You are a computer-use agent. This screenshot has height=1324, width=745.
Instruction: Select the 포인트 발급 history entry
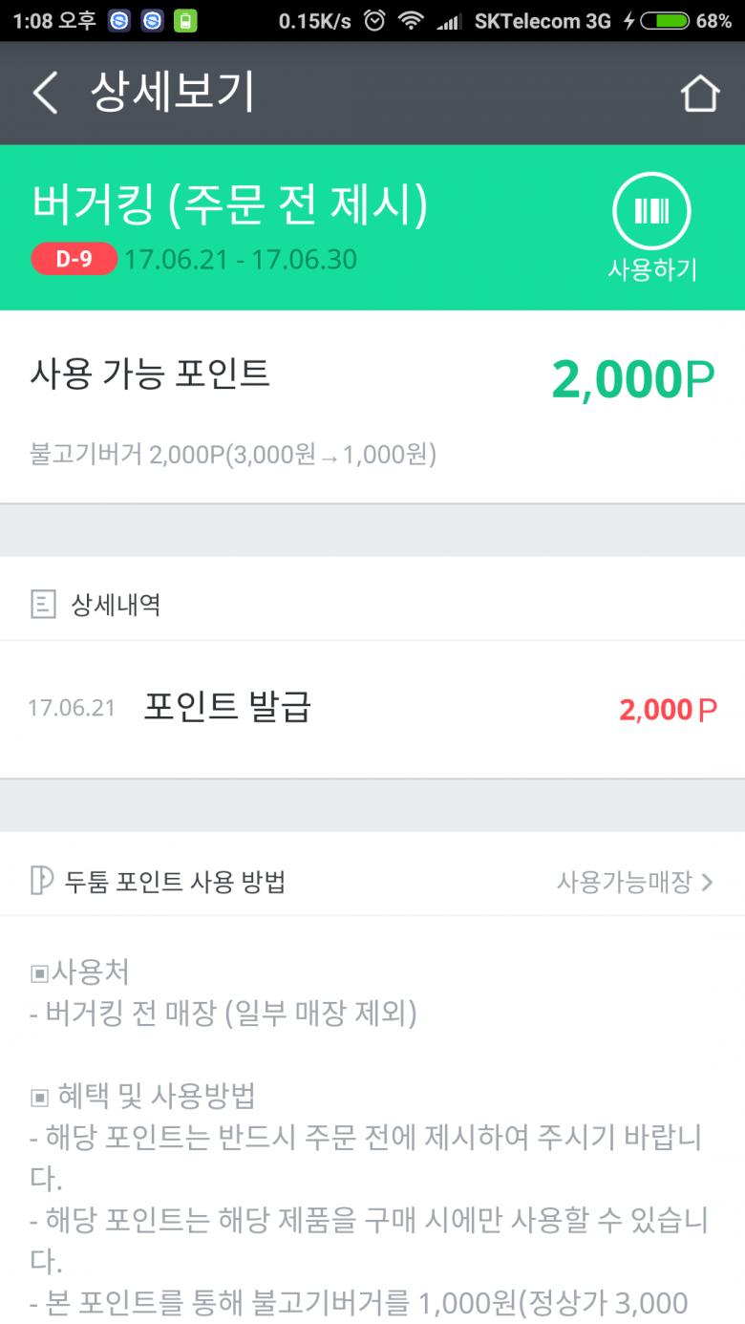tap(227, 708)
